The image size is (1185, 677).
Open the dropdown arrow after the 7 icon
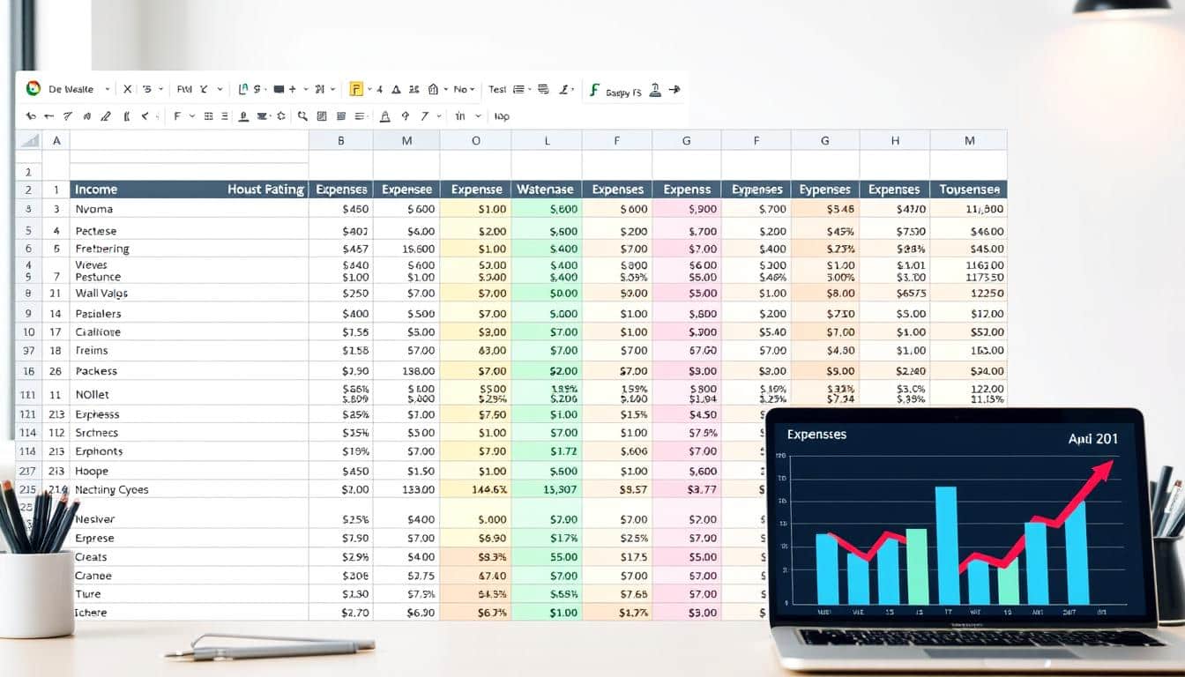[x=439, y=115]
